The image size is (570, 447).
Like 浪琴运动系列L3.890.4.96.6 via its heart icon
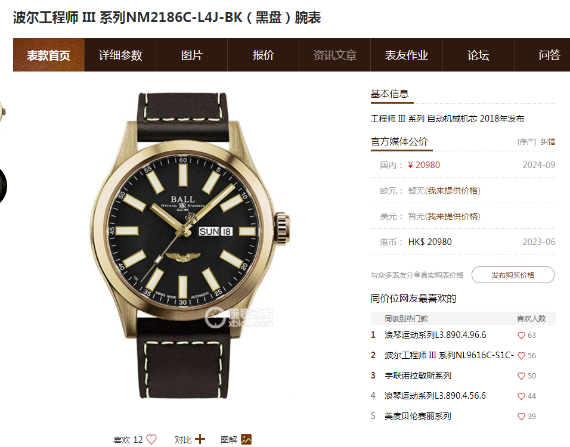click(521, 336)
